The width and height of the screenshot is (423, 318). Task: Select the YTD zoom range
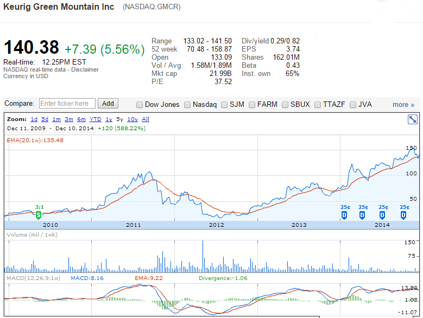(96, 119)
